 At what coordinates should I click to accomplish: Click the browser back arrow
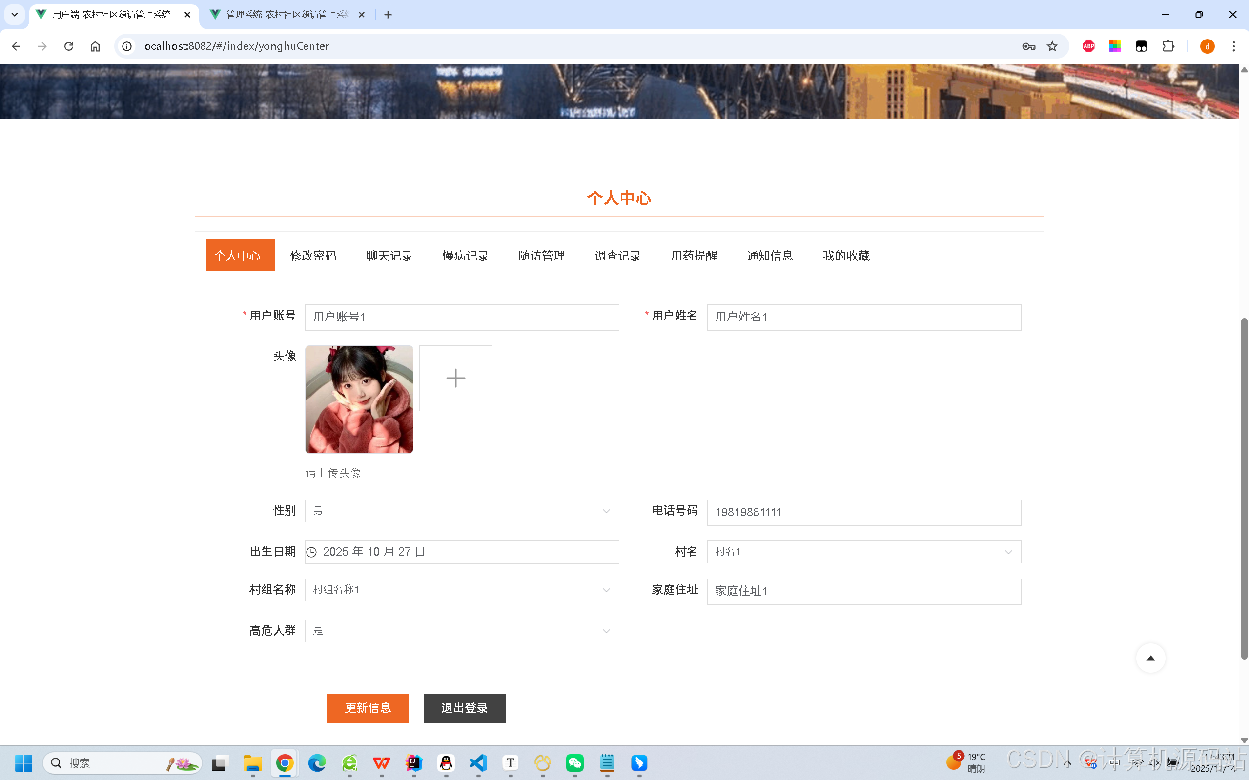[16, 46]
